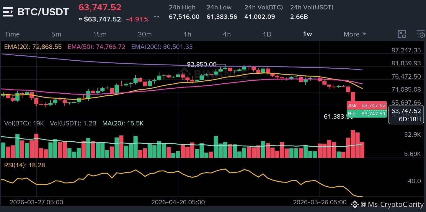Image resolution: width=426 pixels, height=212 pixels.
Task: Click the 2026-05-26 05:00 date label
Action: tap(320, 202)
